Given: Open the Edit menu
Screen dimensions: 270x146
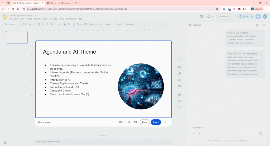Looking at the screenshot, I should pos(16,19).
